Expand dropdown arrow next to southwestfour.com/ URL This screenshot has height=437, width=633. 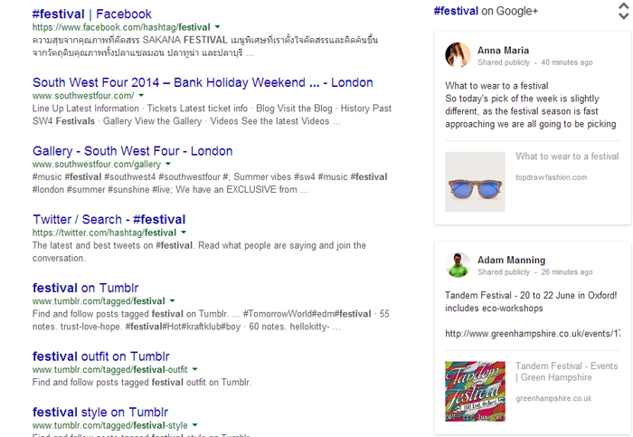[142, 96]
